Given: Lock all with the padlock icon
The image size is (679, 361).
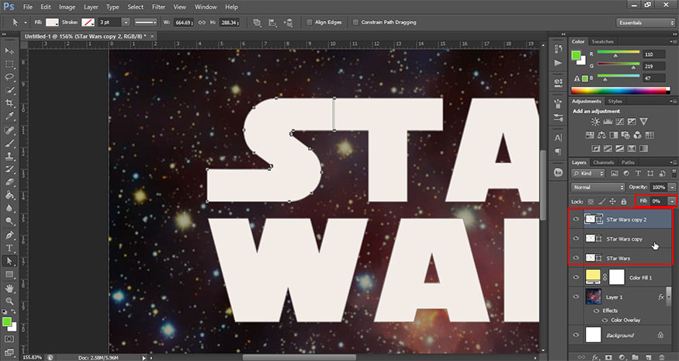Looking at the screenshot, I should point(624,202).
